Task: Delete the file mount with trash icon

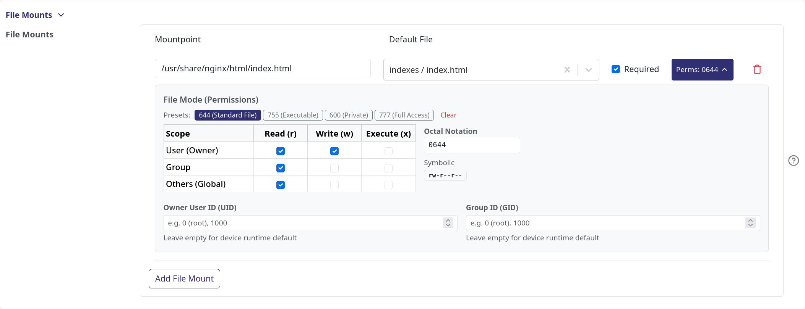Action: (x=757, y=69)
